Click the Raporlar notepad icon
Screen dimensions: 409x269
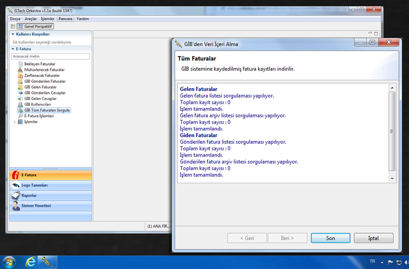click(16, 195)
